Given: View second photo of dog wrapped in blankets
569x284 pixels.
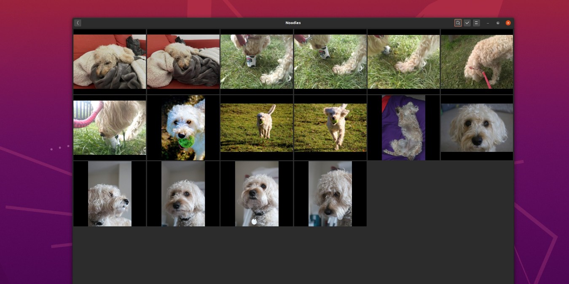Looking at the screenshot, I should [183, 61].
